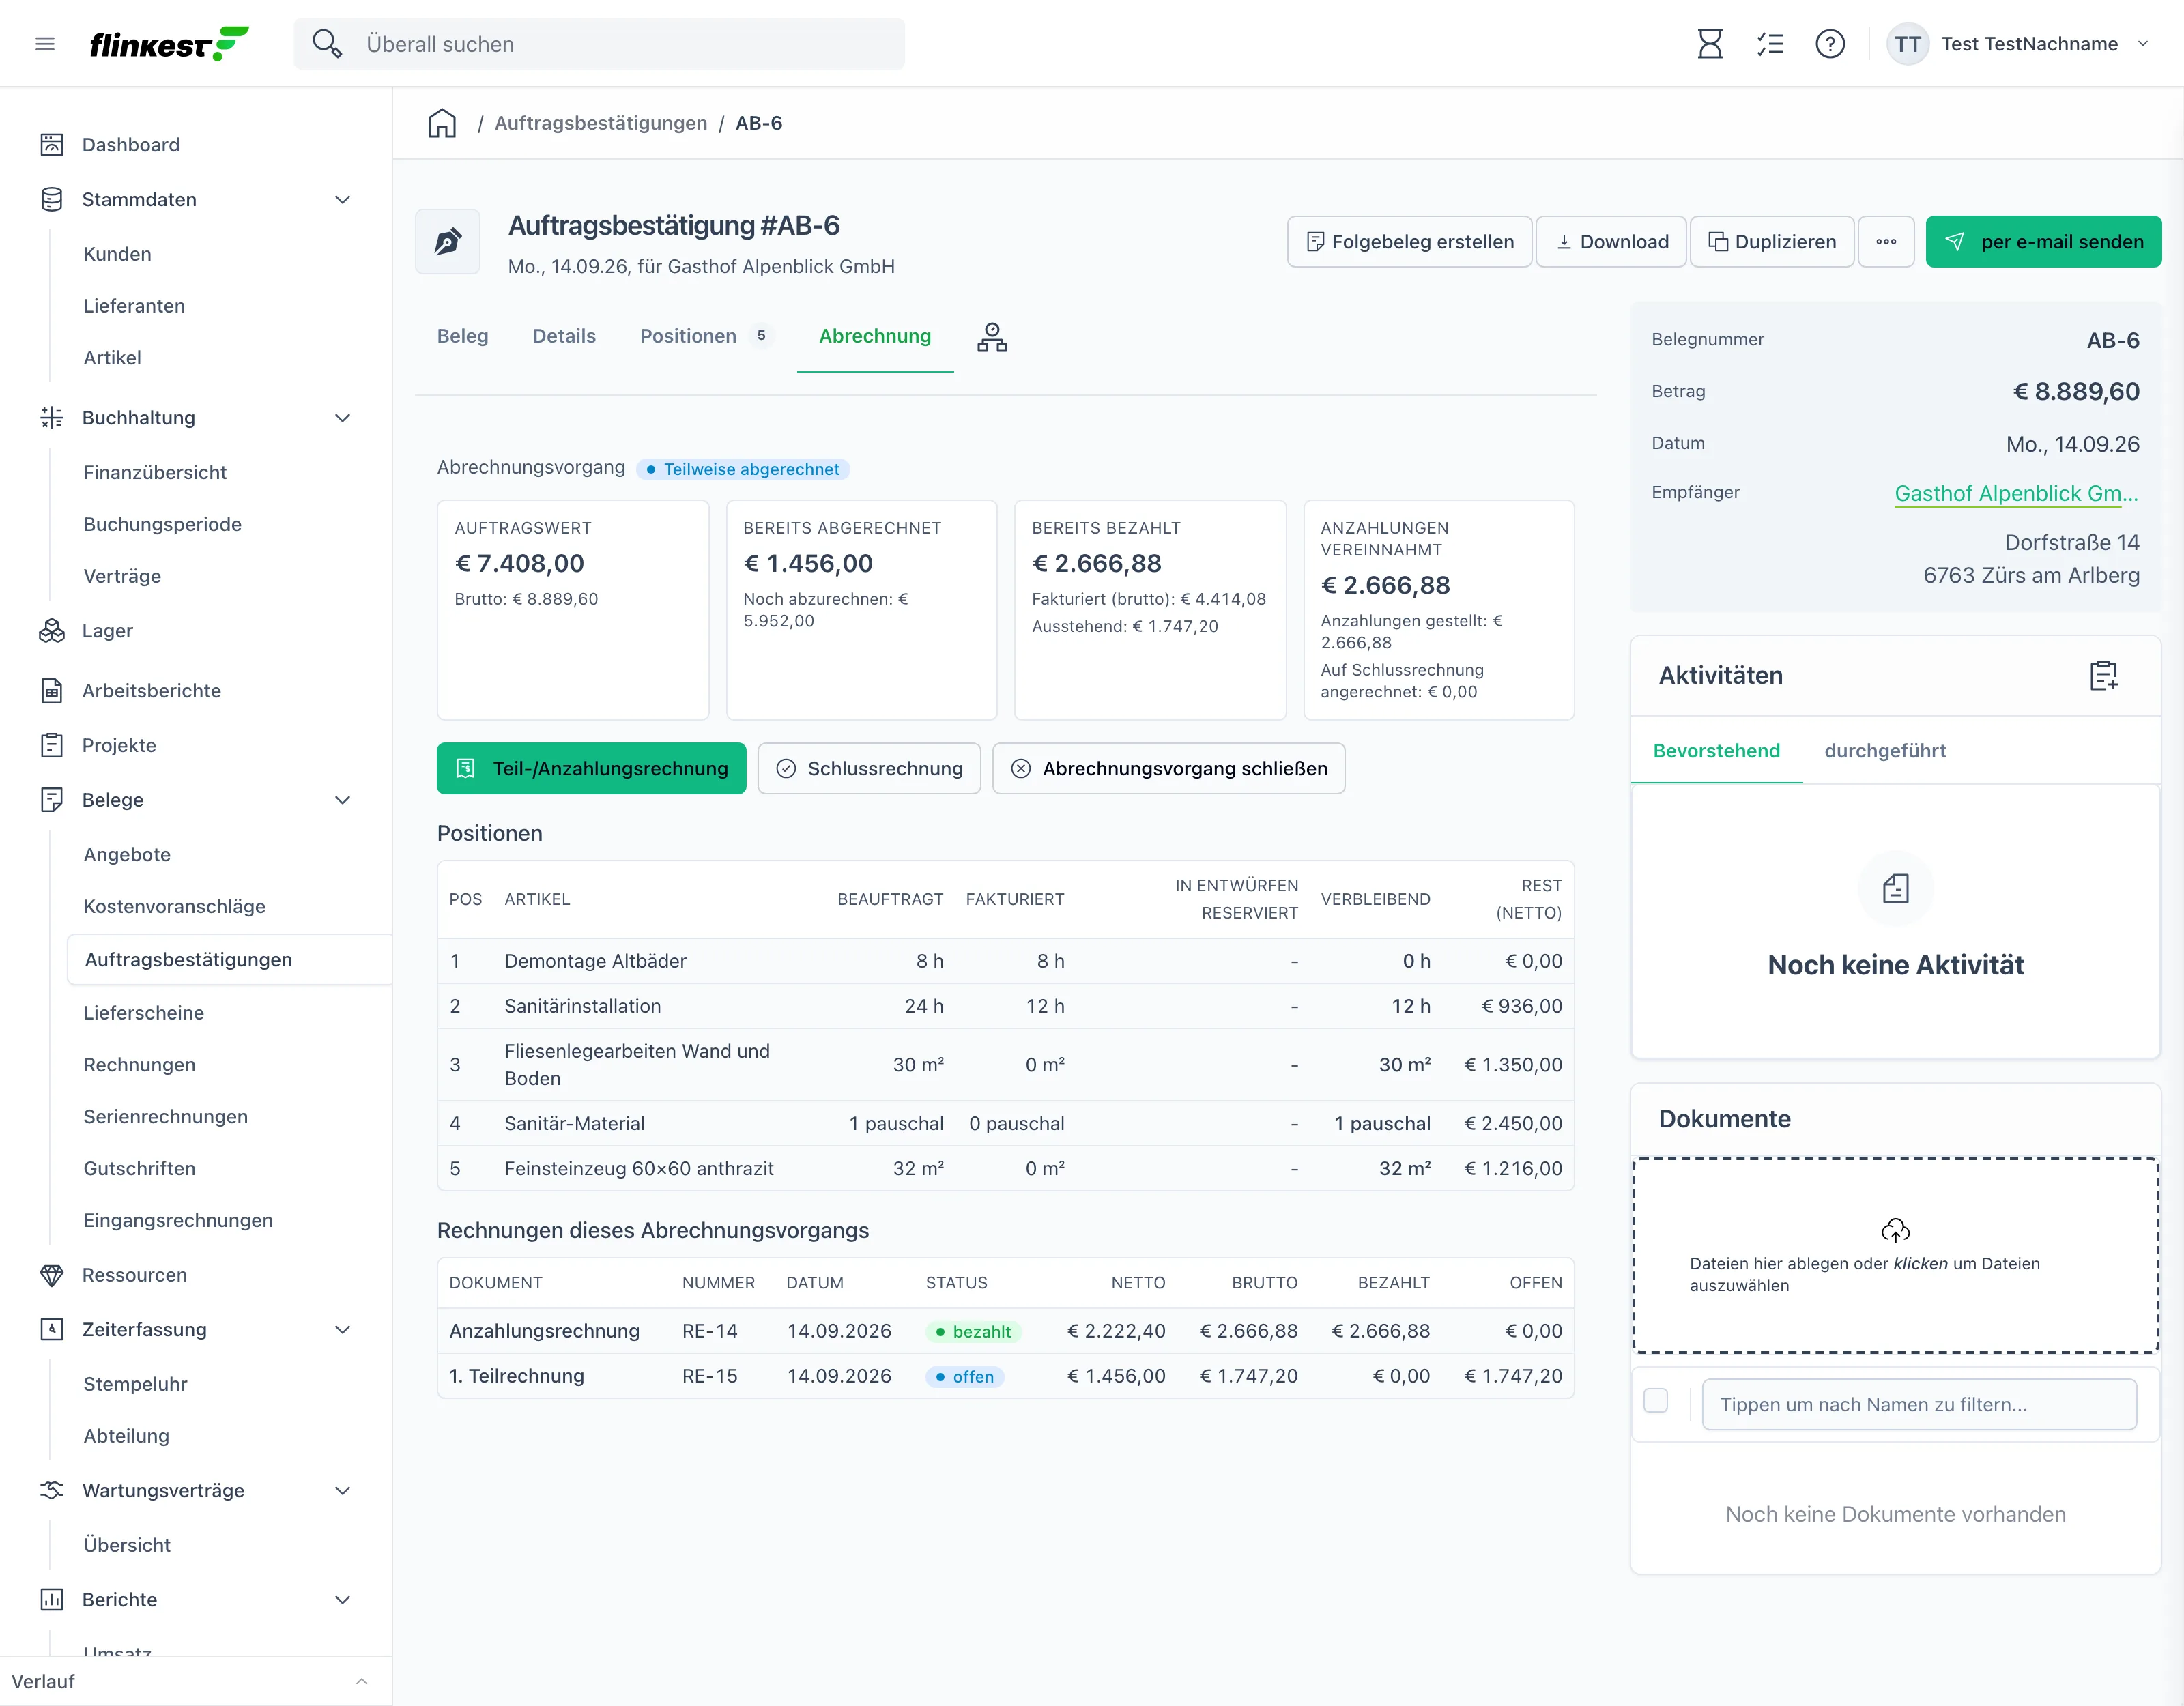2184x1706 pixels.
Task: Click the Sanitärinstallation position row
Action: pos(1005,1006)
